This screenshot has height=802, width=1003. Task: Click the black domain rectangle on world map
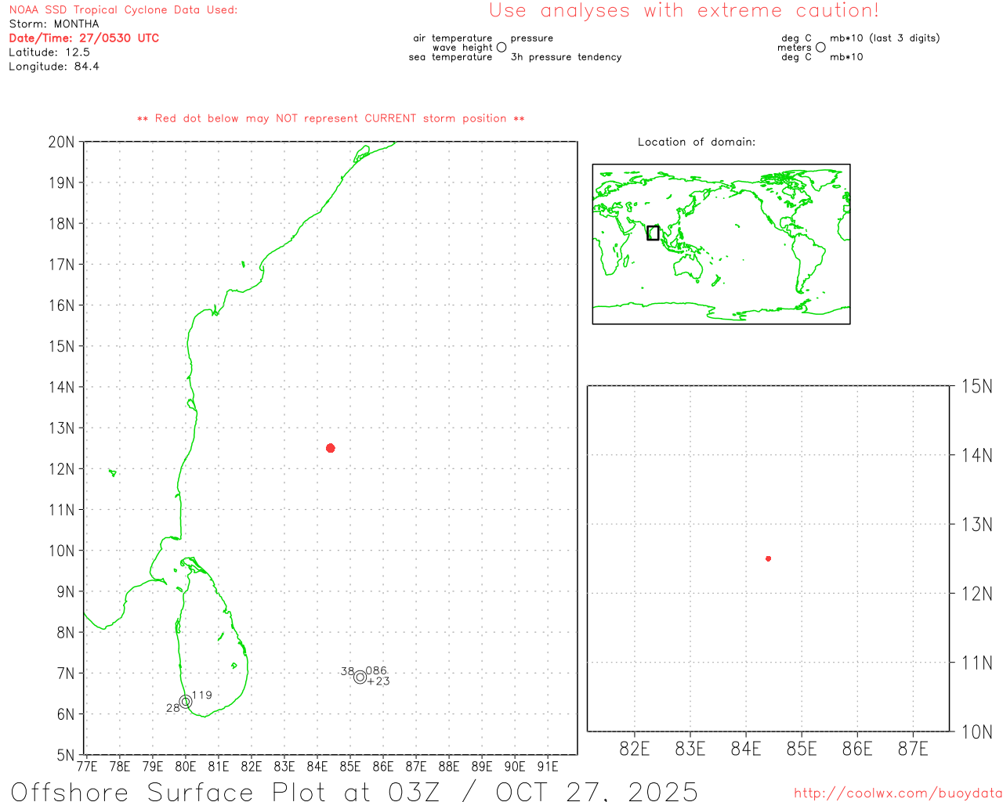[x=653, y=233]
